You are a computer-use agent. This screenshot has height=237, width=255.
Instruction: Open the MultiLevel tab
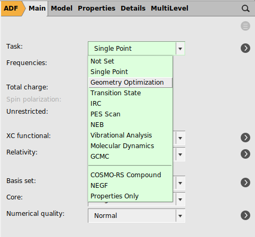tap(169, 8)
